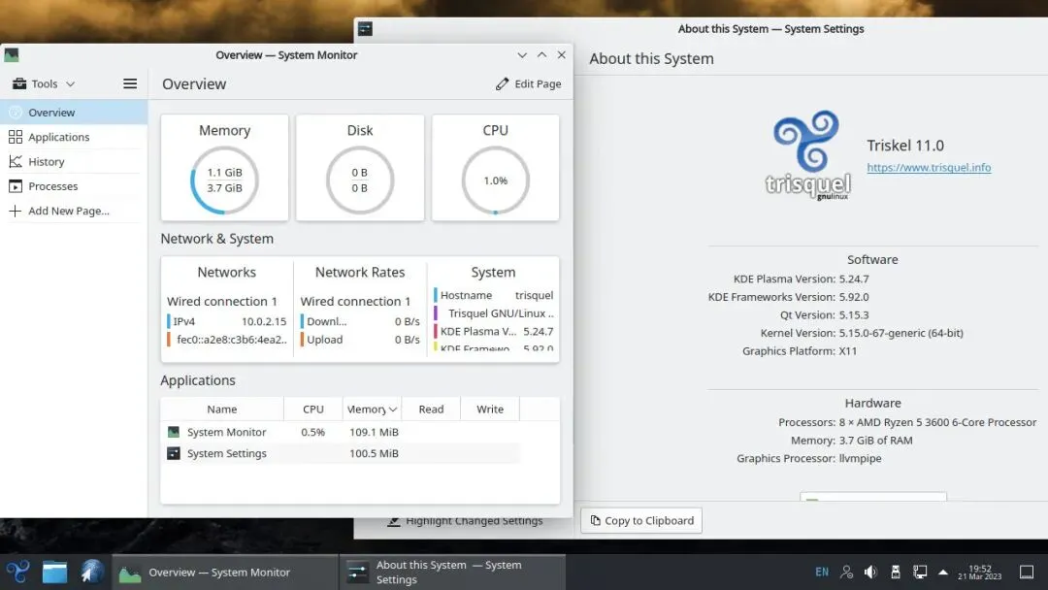Open the network connections tray icon
Screen dimensions: 1048x590
pos(920,572)
